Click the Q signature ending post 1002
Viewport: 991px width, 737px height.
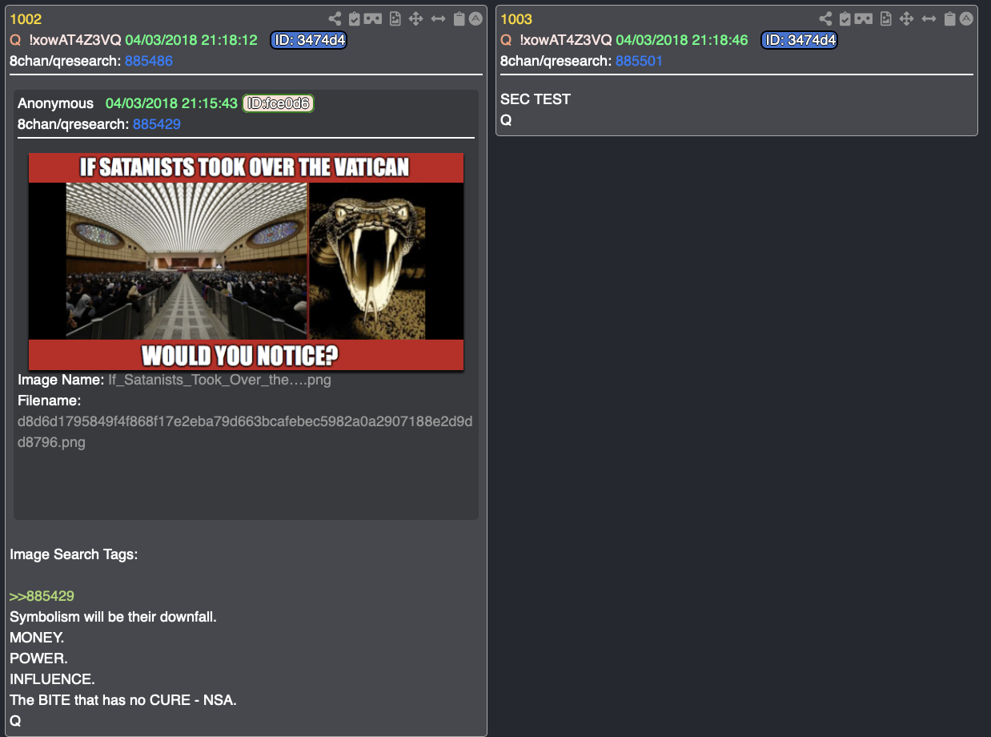tap(15, 721)
